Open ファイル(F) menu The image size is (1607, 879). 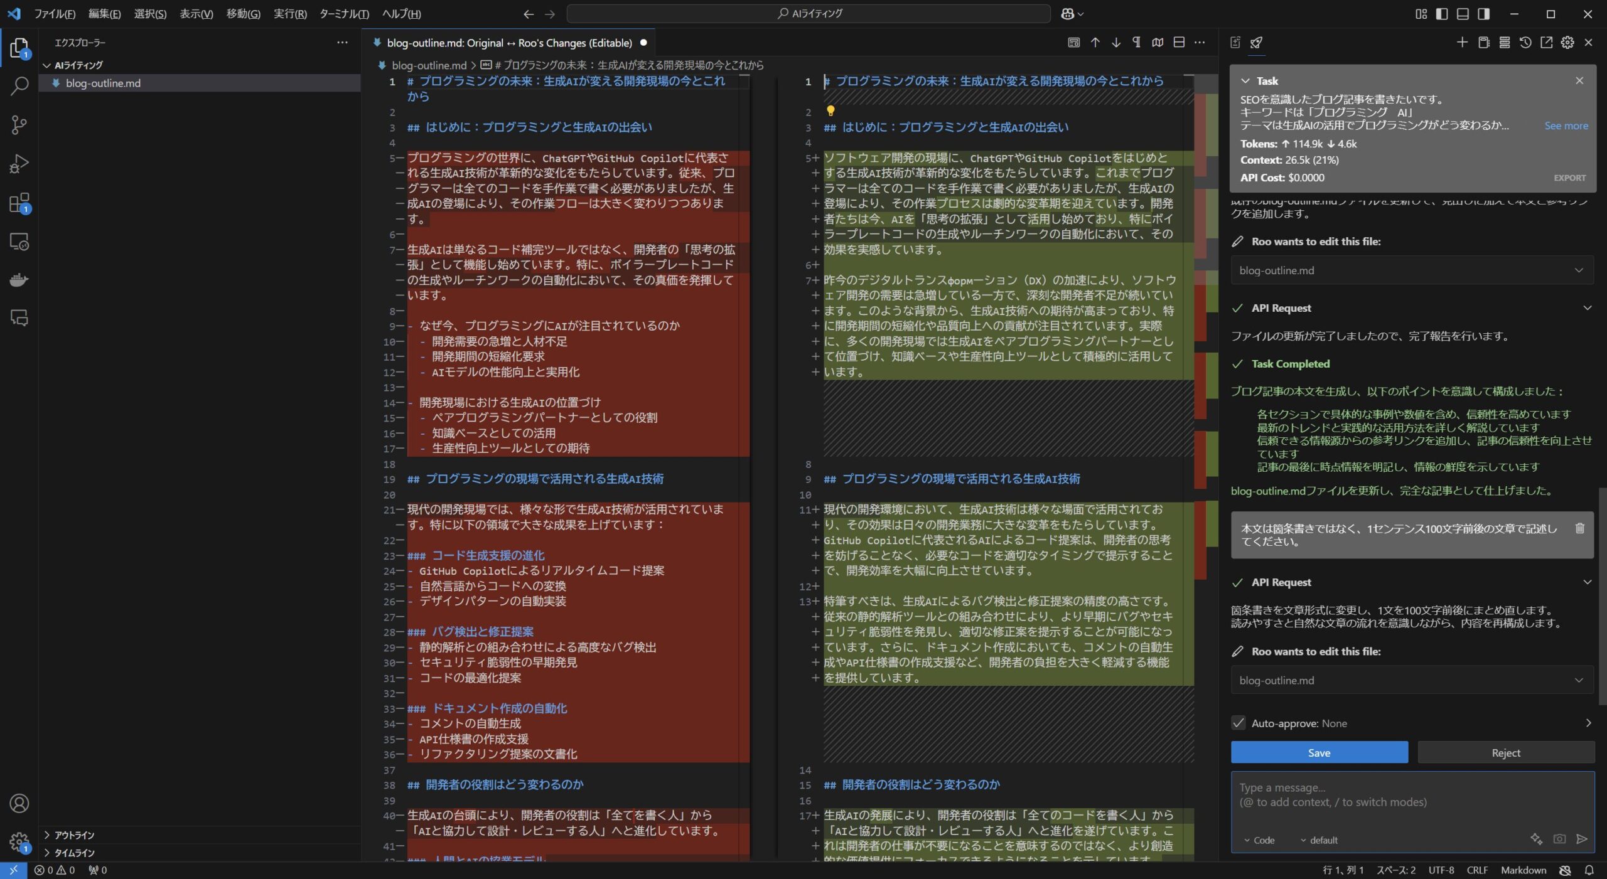click(55, 13)
